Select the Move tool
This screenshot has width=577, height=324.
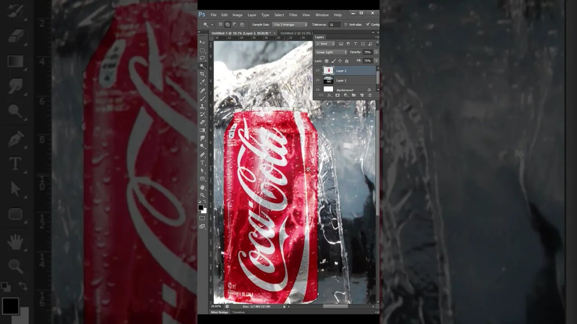[x=202, y=42]
